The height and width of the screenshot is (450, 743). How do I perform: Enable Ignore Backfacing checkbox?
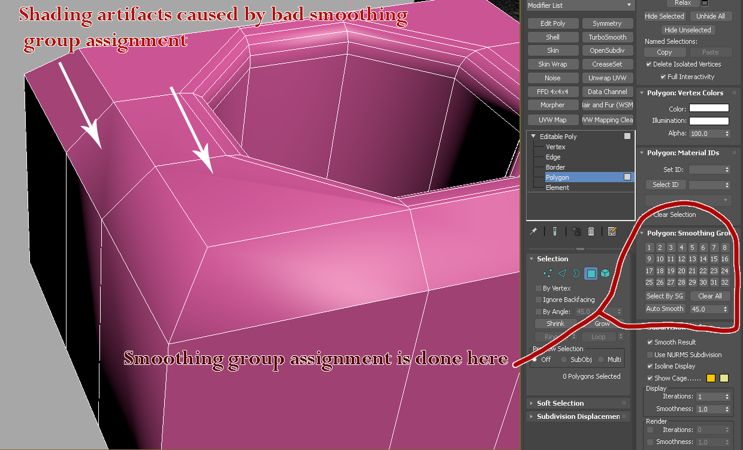(538, 300)
